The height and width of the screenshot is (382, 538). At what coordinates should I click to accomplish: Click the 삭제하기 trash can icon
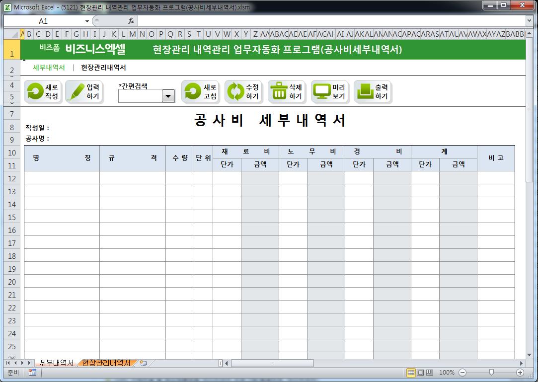point(287,92)
